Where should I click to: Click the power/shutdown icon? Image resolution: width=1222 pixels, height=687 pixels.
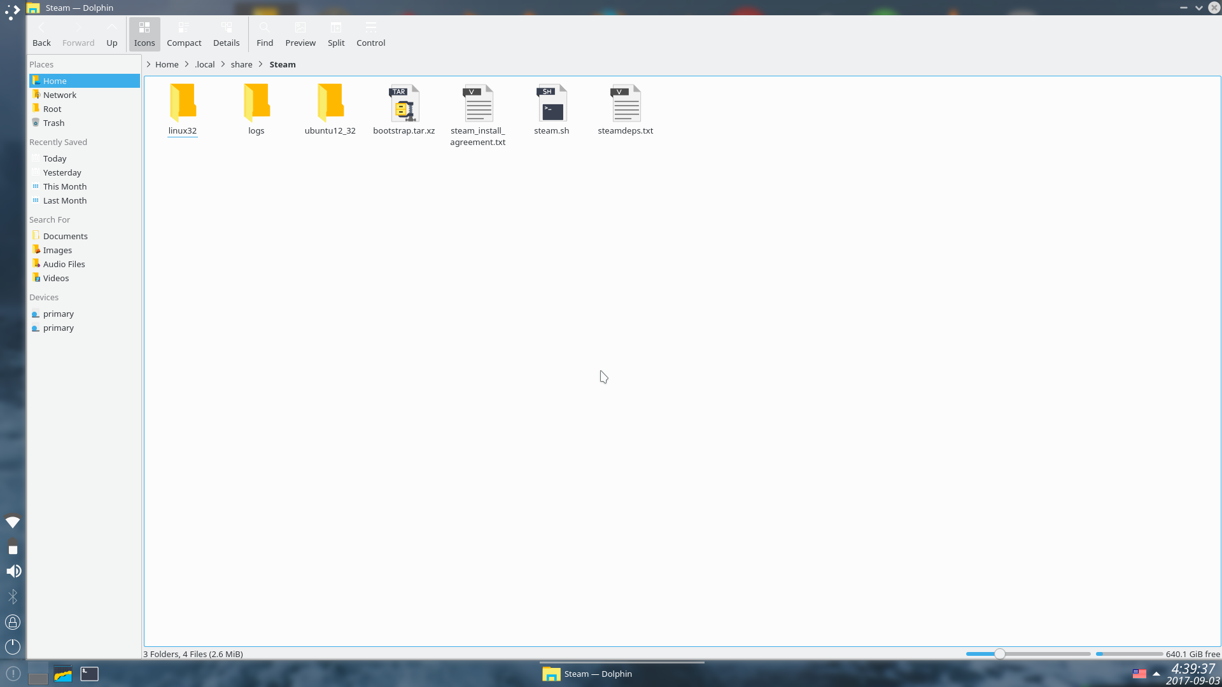point(13,647)
